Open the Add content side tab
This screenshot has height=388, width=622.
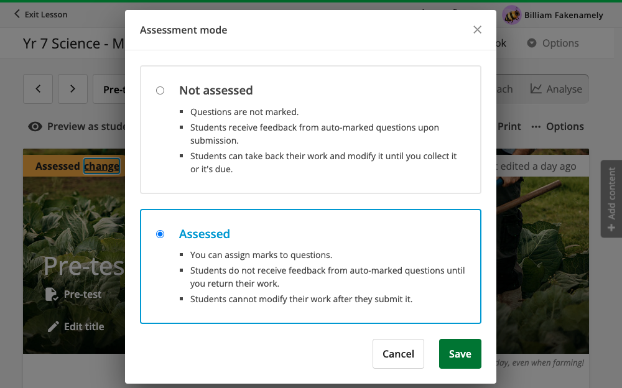(x=611, y=199)
